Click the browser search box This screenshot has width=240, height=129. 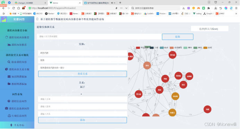pyautogui.click(x=155, y=8)
